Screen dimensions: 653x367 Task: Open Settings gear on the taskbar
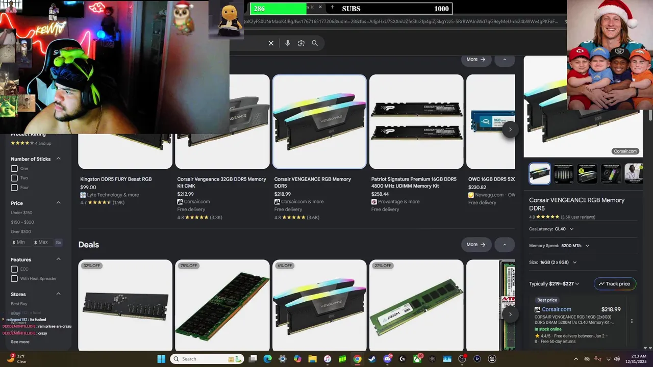(283, 359)
